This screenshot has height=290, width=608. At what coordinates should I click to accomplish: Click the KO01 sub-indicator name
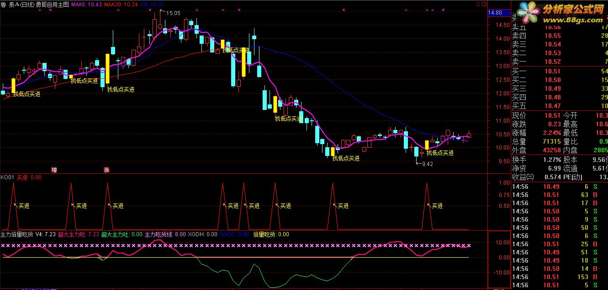7,177
